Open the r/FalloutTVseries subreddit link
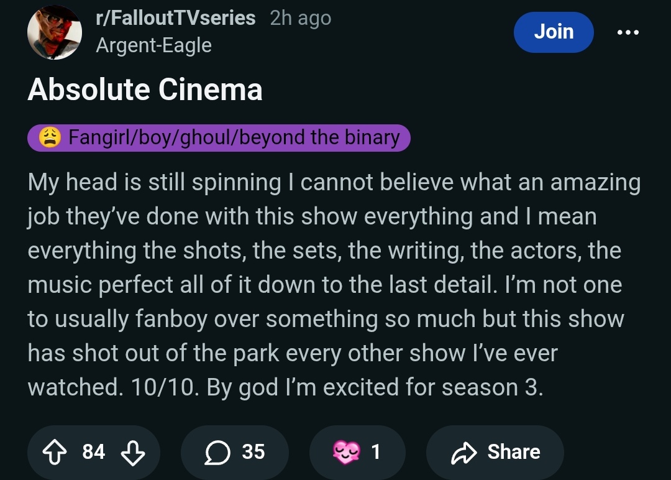This screenshot has height=480, width=671. (x=175, y=19)
